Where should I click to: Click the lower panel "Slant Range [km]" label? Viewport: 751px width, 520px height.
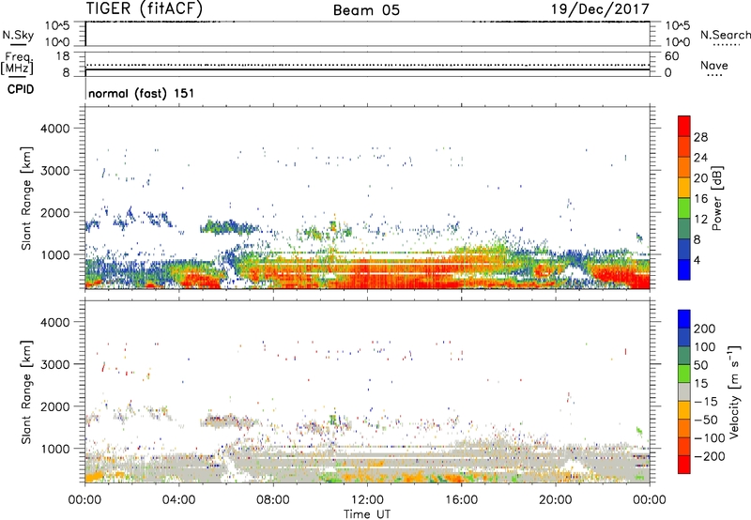pyautogui.click(x=26, y=392)
